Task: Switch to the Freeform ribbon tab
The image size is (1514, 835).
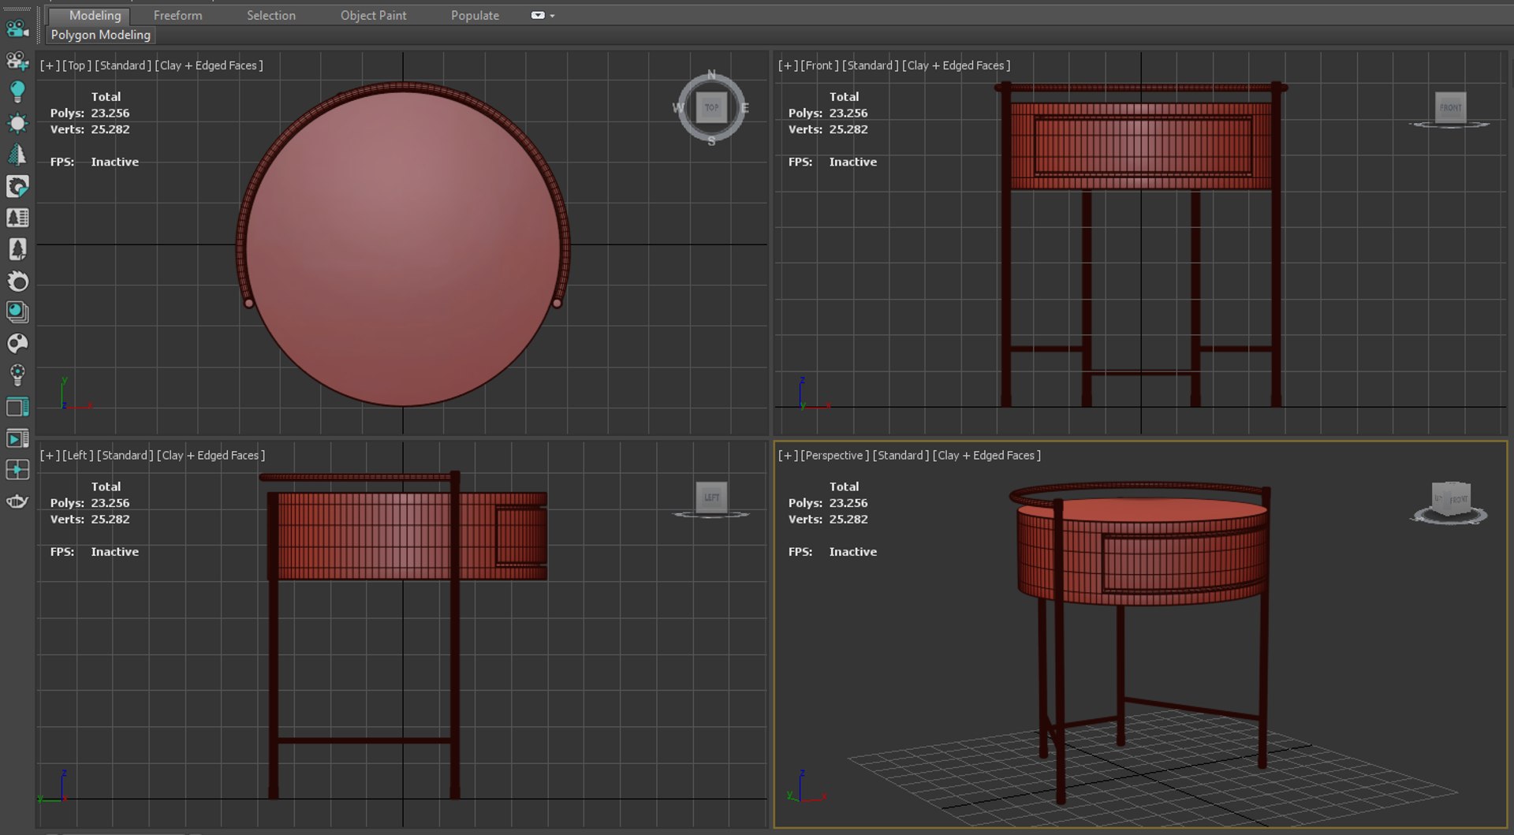Action: (x=177, y=15)
